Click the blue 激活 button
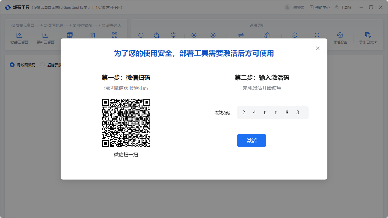This screenshot has width=388, height=218. pos(252,140)
